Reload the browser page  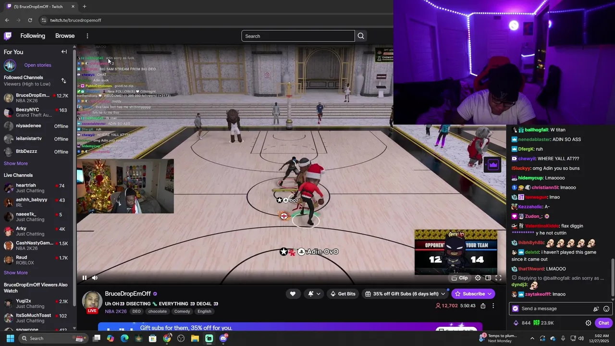30,20
